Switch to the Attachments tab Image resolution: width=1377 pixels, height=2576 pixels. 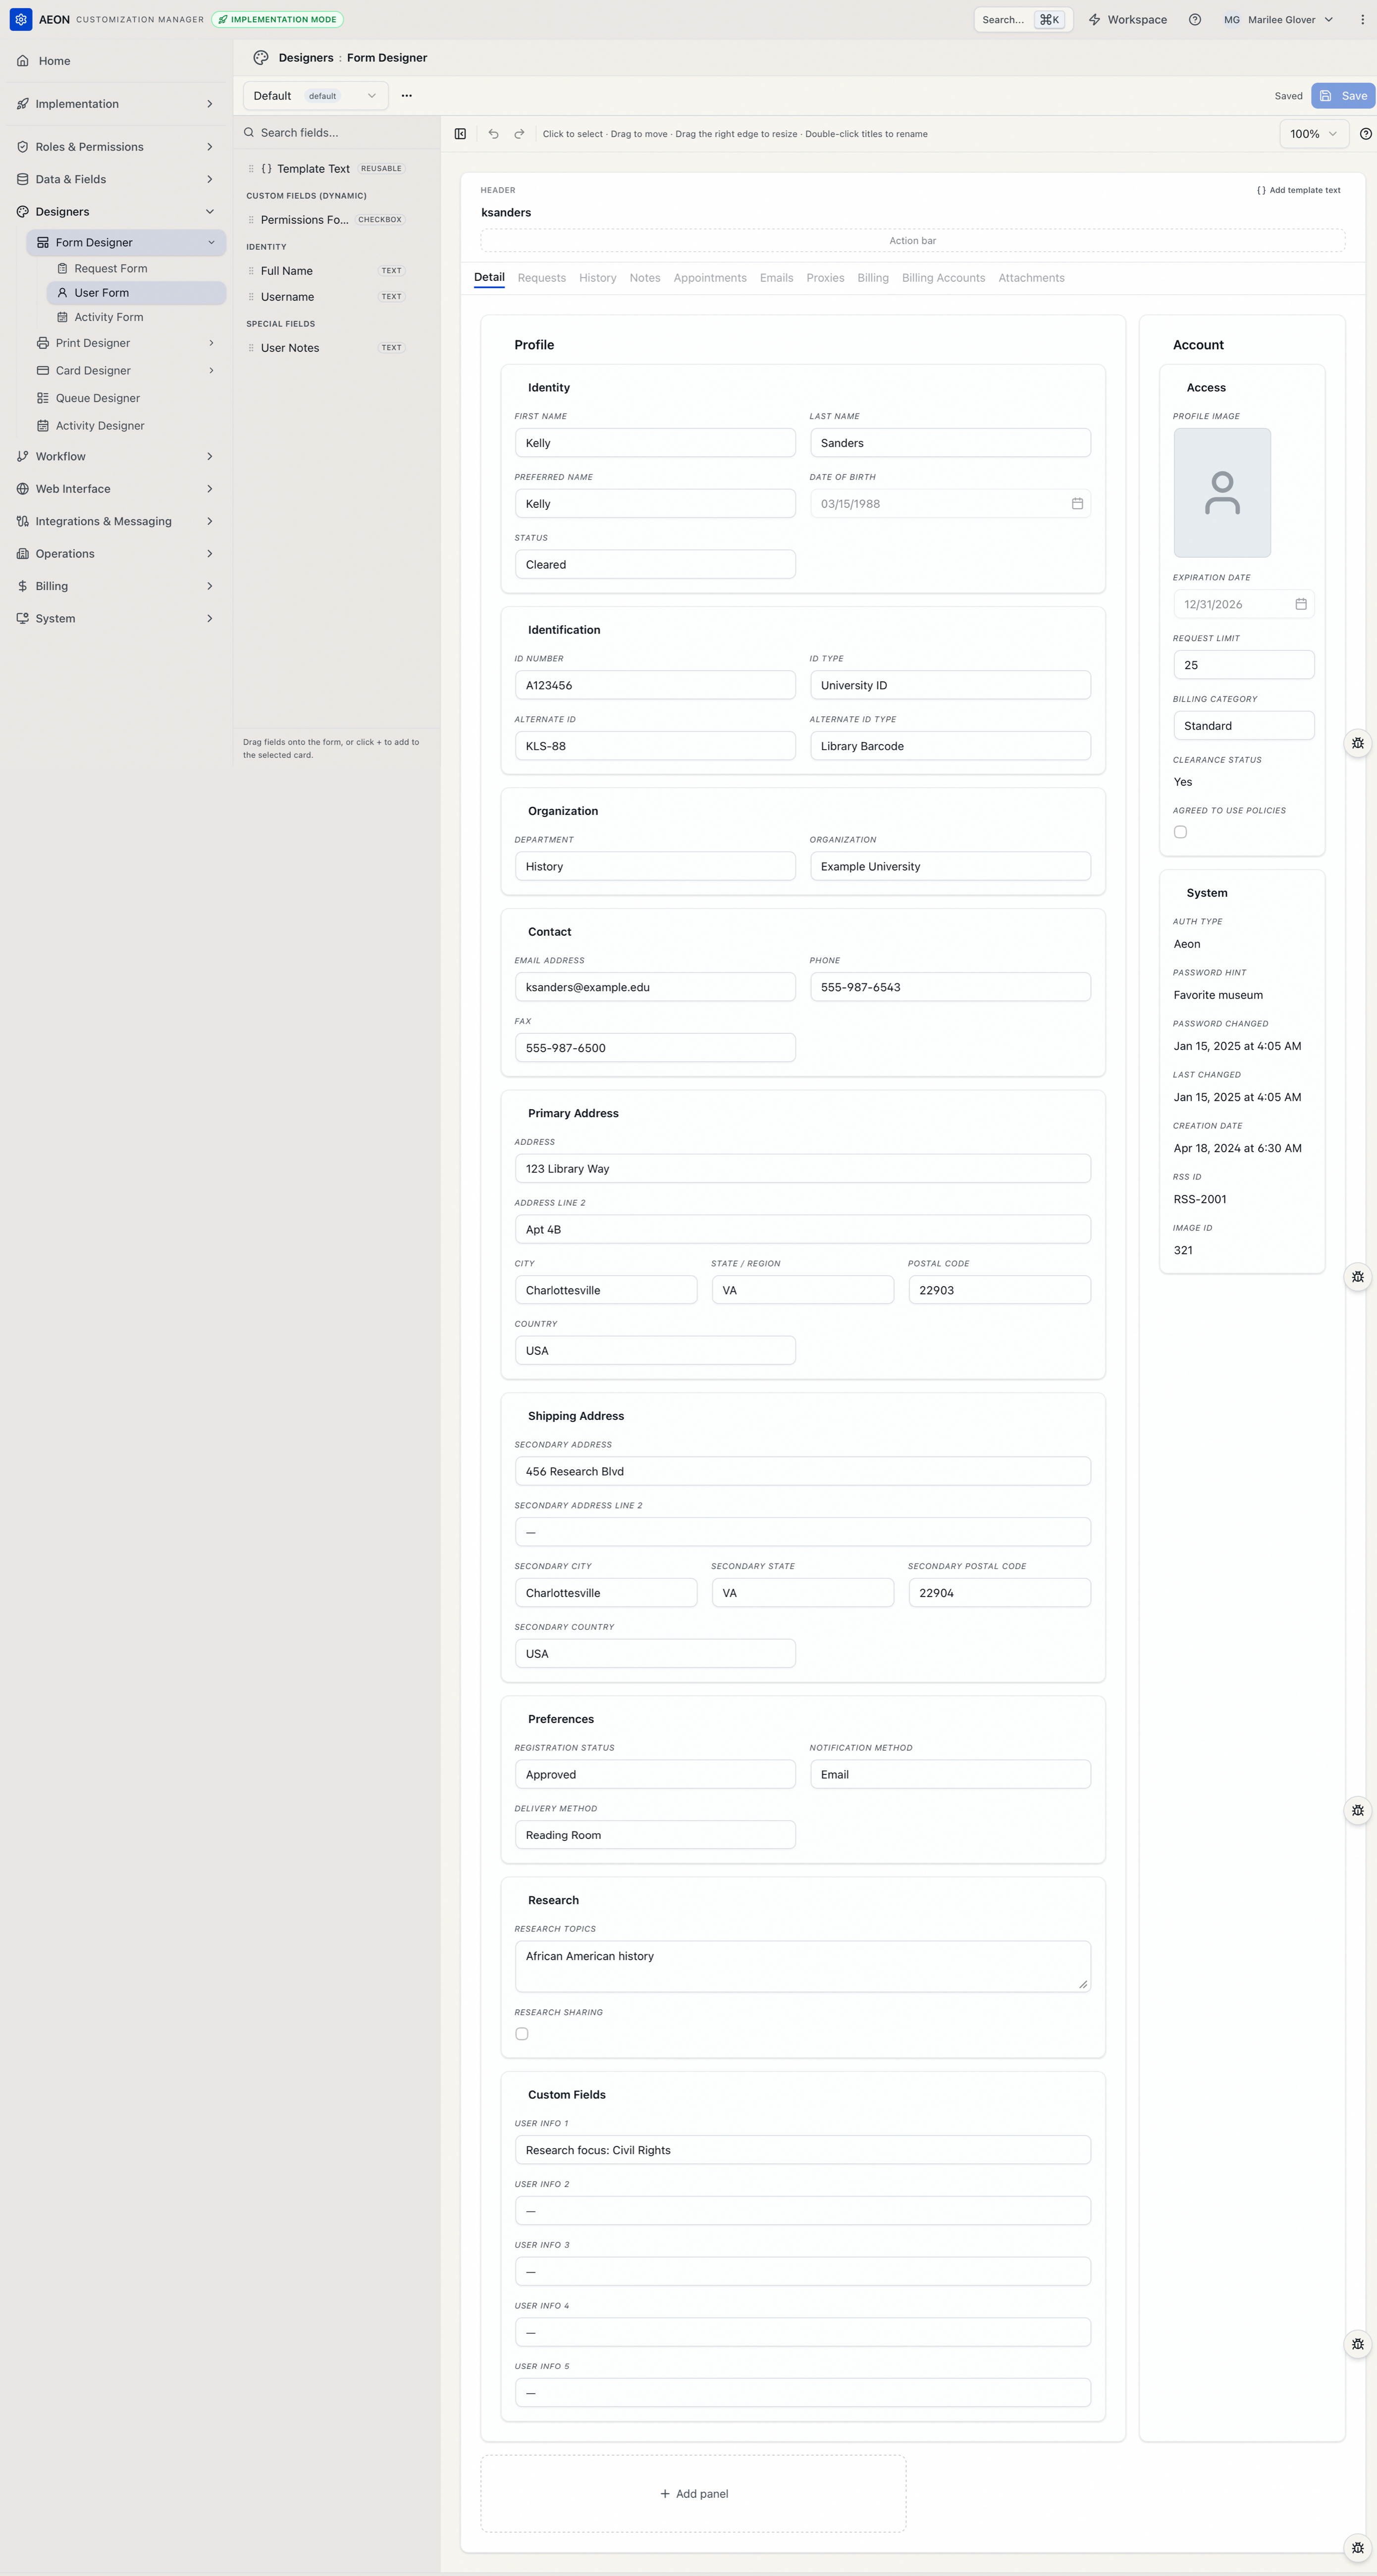coord(1031,278)
